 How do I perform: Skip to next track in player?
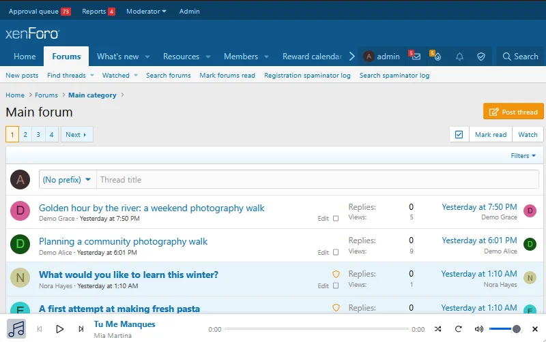pyautogui.click(x=81, y=329)
